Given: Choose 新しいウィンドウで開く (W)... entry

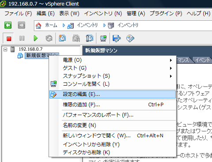Looking at the screenshot, I should tap(113, 136).
